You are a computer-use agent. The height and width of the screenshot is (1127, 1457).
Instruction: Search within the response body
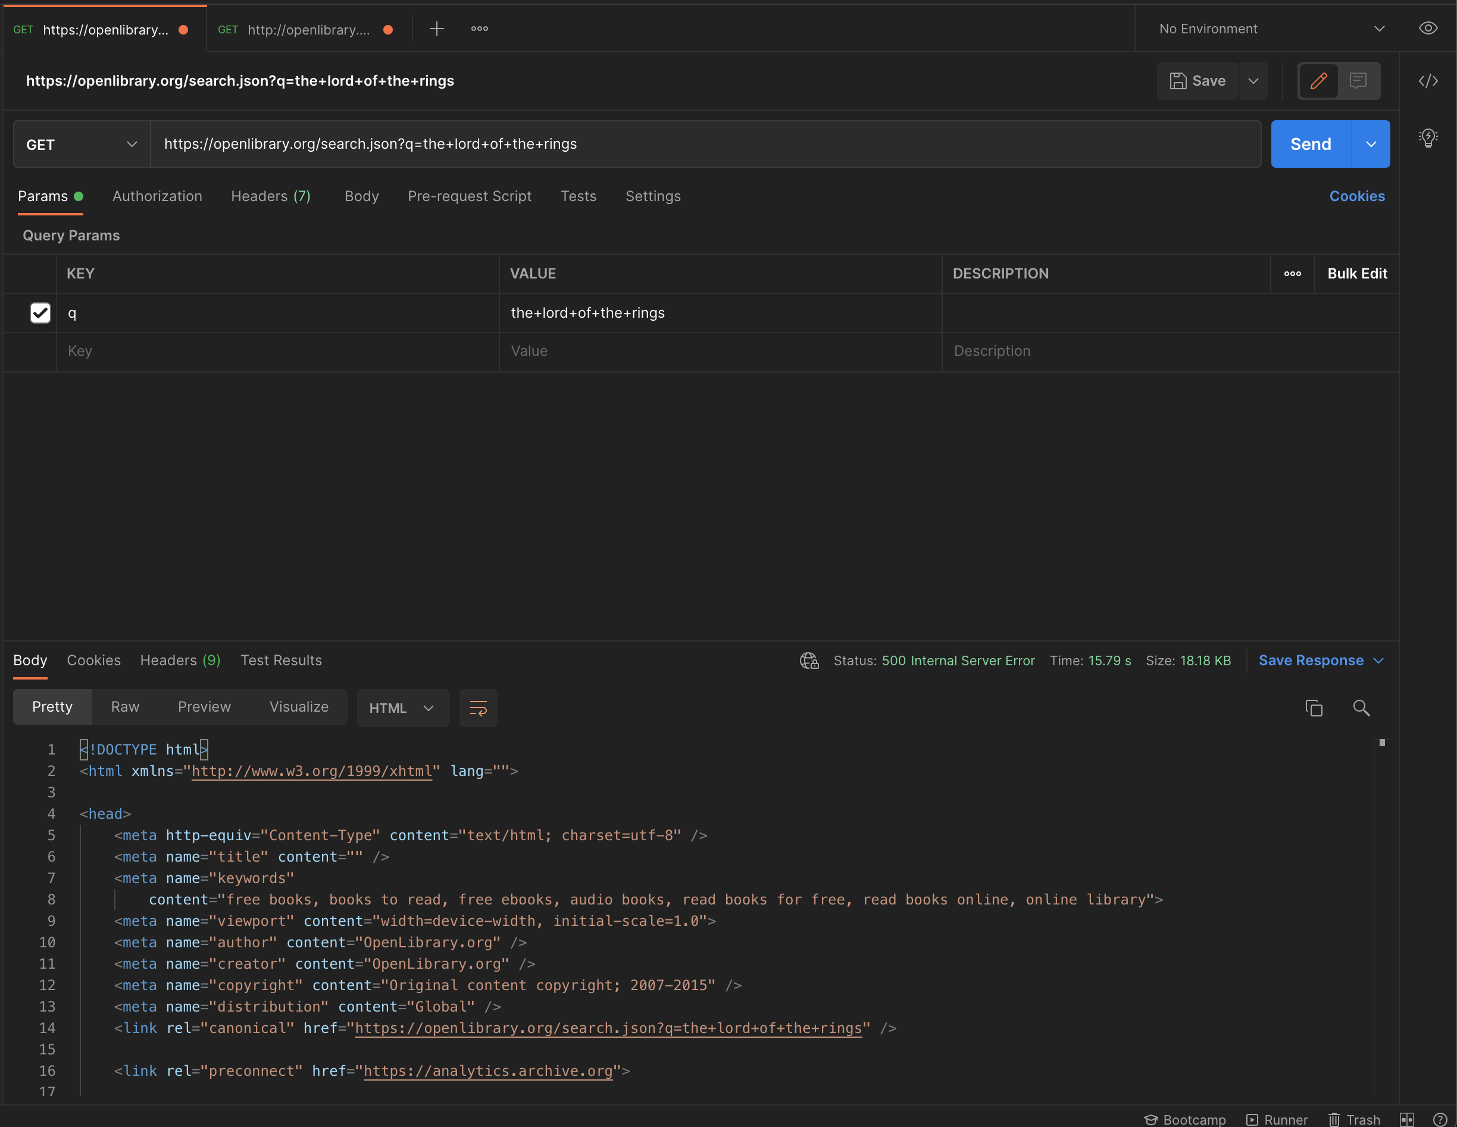(x=1361, y=707)
